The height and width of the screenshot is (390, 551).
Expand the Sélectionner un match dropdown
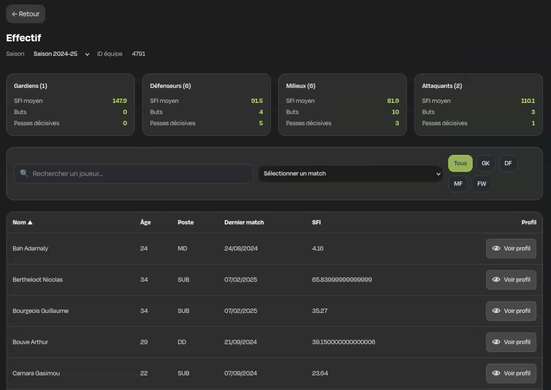(350, 173)
